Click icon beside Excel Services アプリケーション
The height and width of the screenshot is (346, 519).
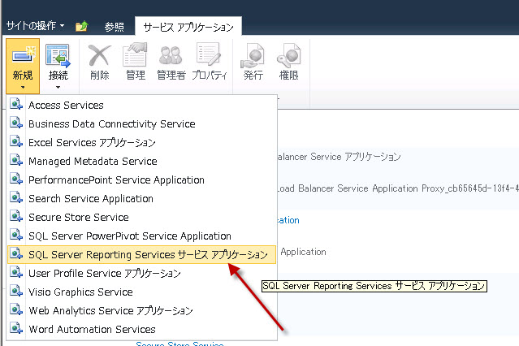coord(16,141)
